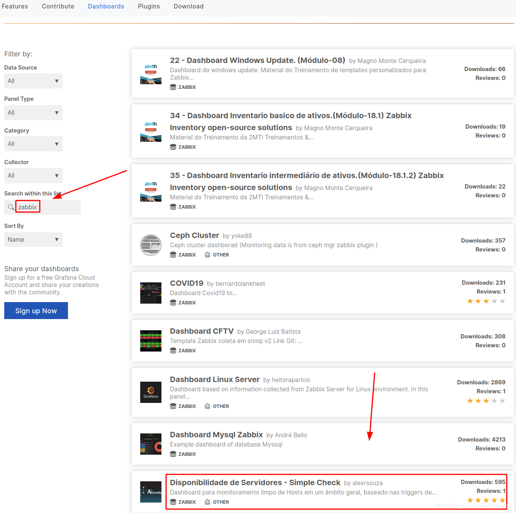Expand the Data Source filter dropdown
This screenshot has width=516, height=513.
coord(33,81)
